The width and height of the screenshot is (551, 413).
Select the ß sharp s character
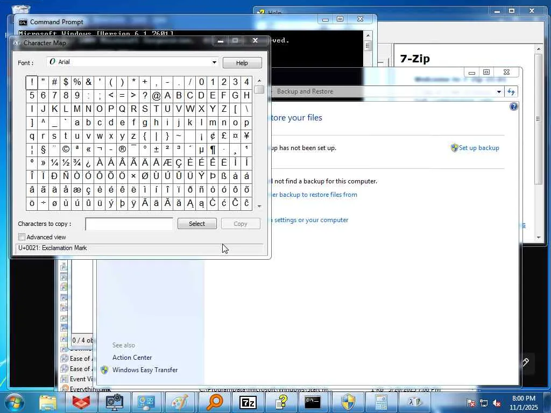[224, 176]
